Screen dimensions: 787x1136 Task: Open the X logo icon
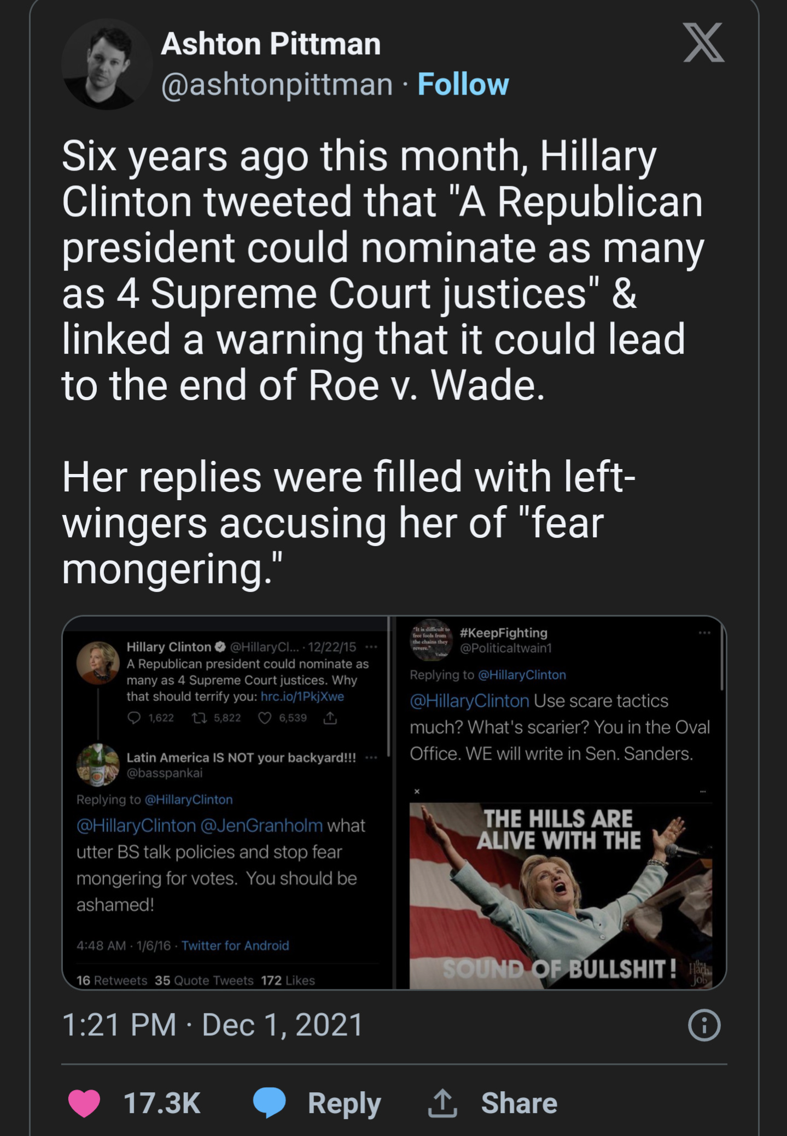pos(704,42)
